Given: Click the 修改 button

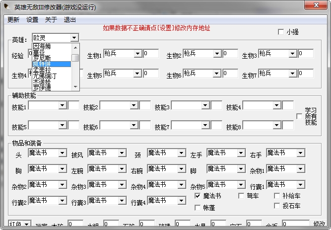Looking at the screenshot, I should [x=319, y=224].
